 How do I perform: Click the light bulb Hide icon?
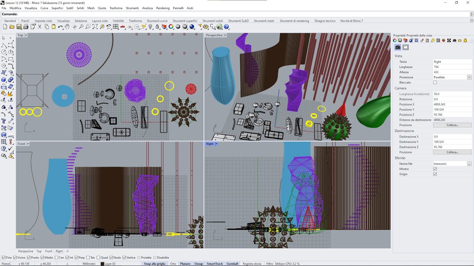[x=150, y=27]
